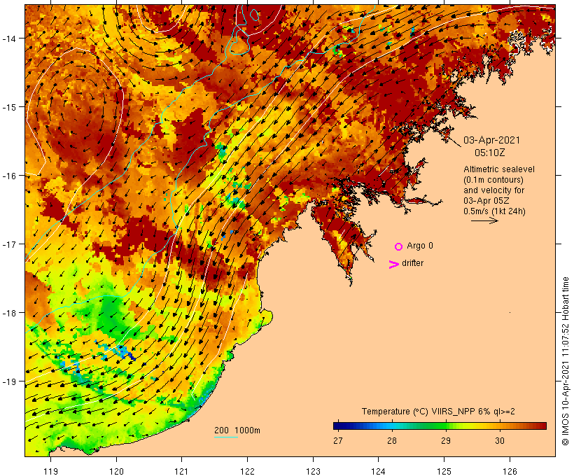The width and height of the screenshot is (574, 476).
Task: Click the 'Argo 0' legend label
Action: pos(420,246)
